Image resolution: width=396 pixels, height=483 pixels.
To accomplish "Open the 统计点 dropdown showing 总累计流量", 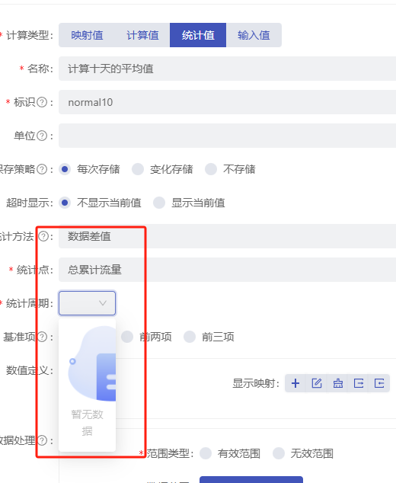I will click(227, 270).
